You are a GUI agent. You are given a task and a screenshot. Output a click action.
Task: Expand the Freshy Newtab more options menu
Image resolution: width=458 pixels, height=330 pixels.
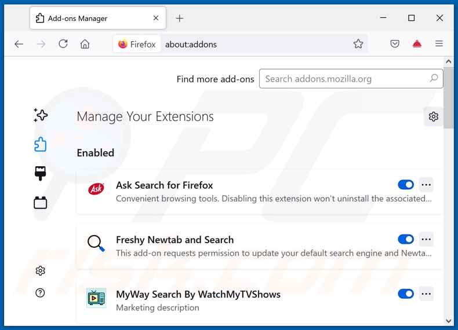[426, 239]
